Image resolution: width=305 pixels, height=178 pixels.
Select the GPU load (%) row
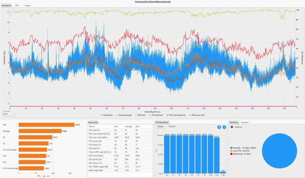tap(120, 148)
